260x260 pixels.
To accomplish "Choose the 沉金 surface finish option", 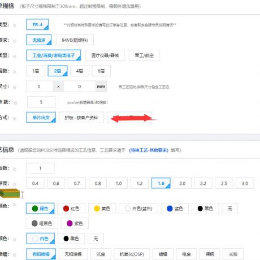I will coord(101,254).
